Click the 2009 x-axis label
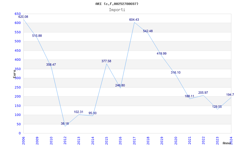The image size is (234, 146). [x=37, y=141]
